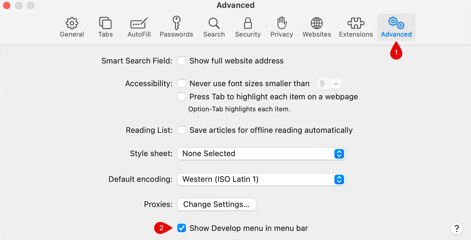
Task: Open AutoFill preferences
Action: click(139, 27)
